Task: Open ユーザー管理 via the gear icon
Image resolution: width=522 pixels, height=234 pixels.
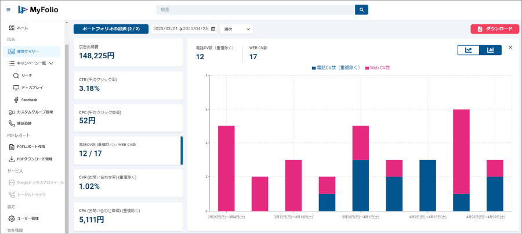Action: (12, 219)
